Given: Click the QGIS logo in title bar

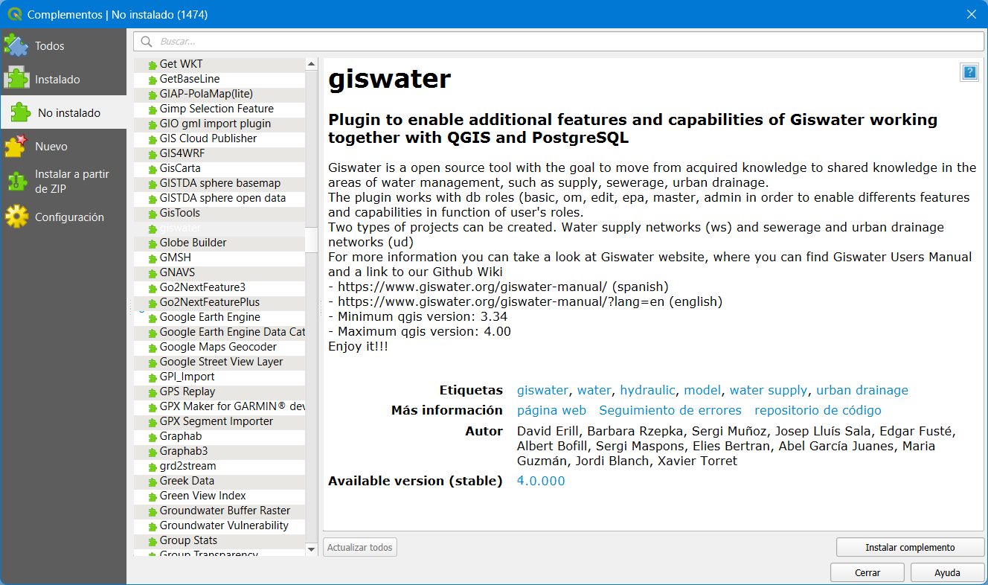Looking at the screenshot, I should tap(13, 14).
